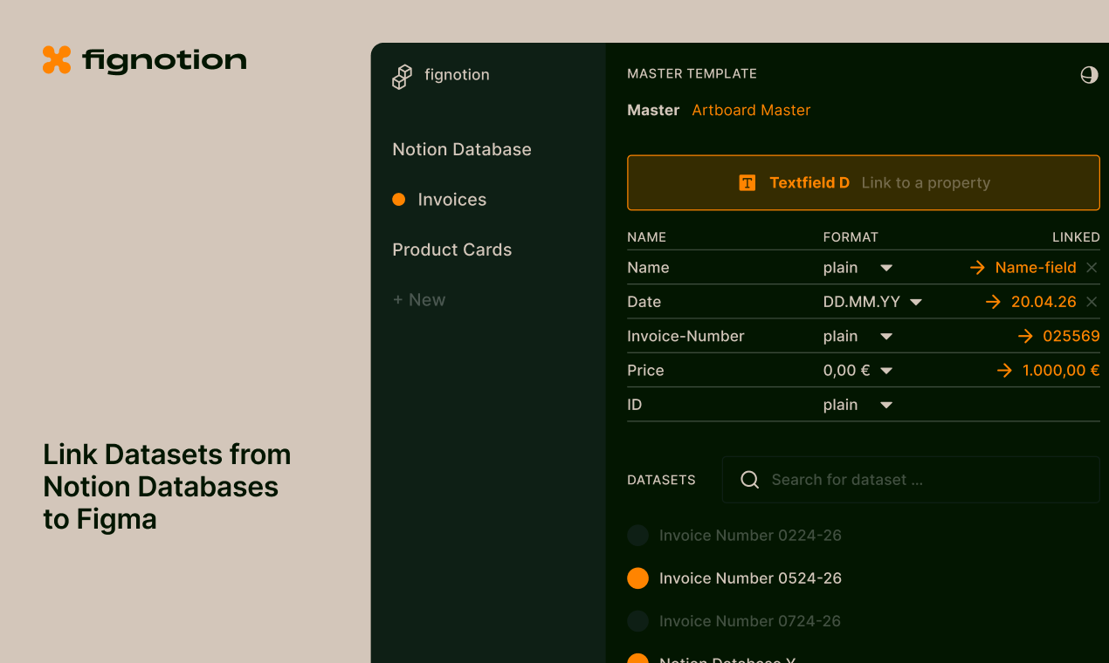
Task: Click the arrow icon beside 20.04.26
Action: (993, 302)
